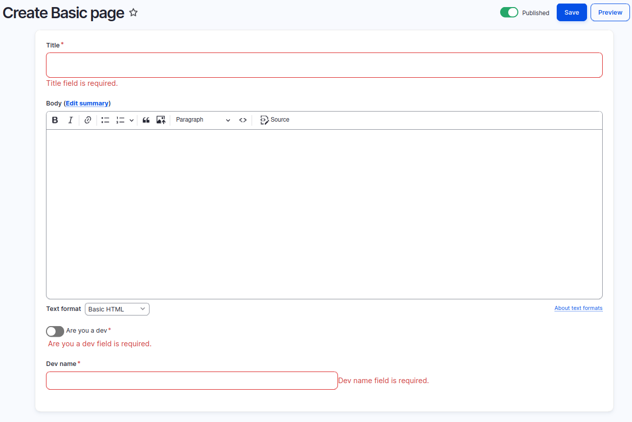Open the Edit summary link
This screenshot has width=632, height=422.
[x=87, y=103]
